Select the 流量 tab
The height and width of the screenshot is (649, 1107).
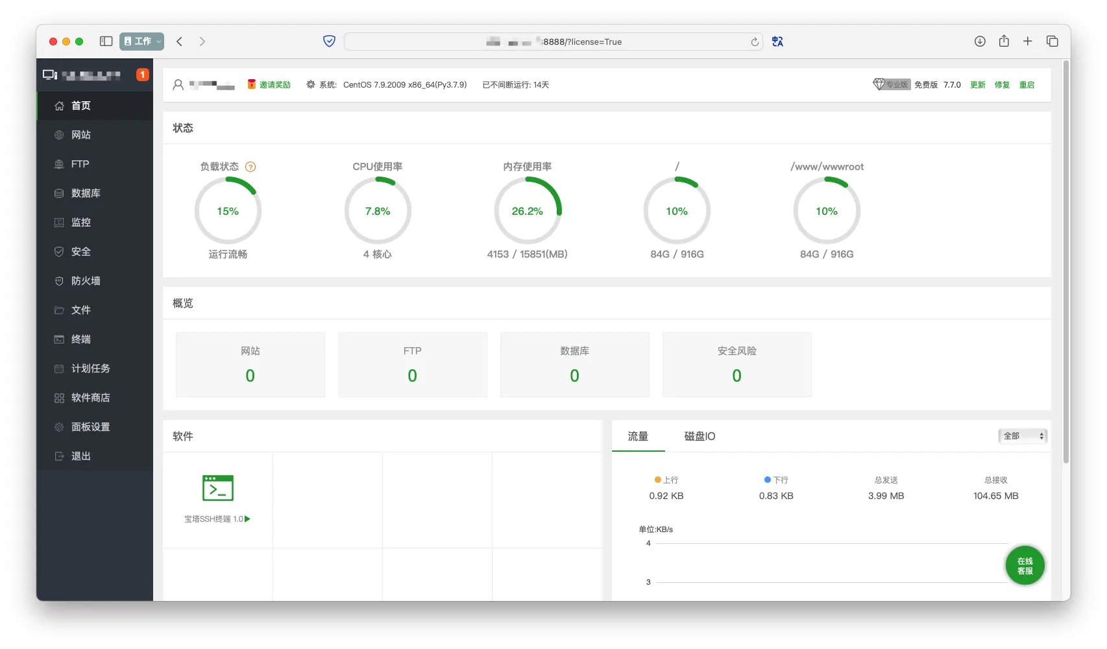(x=638, y=436)
